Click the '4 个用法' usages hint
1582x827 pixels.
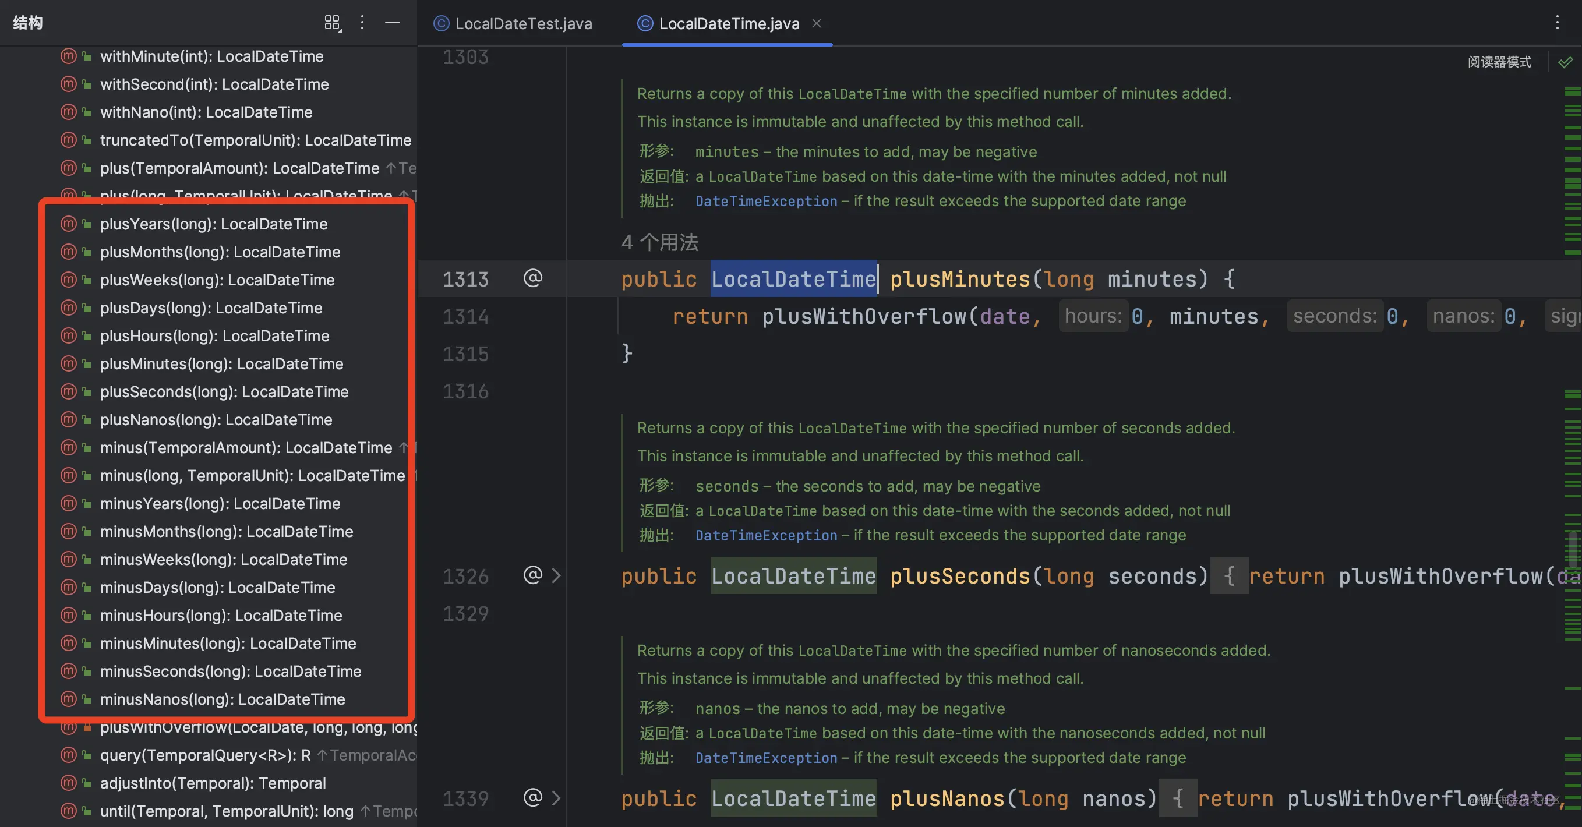659,242
